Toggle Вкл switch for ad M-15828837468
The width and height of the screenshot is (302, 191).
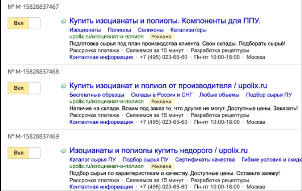click(x=24, y=88)
